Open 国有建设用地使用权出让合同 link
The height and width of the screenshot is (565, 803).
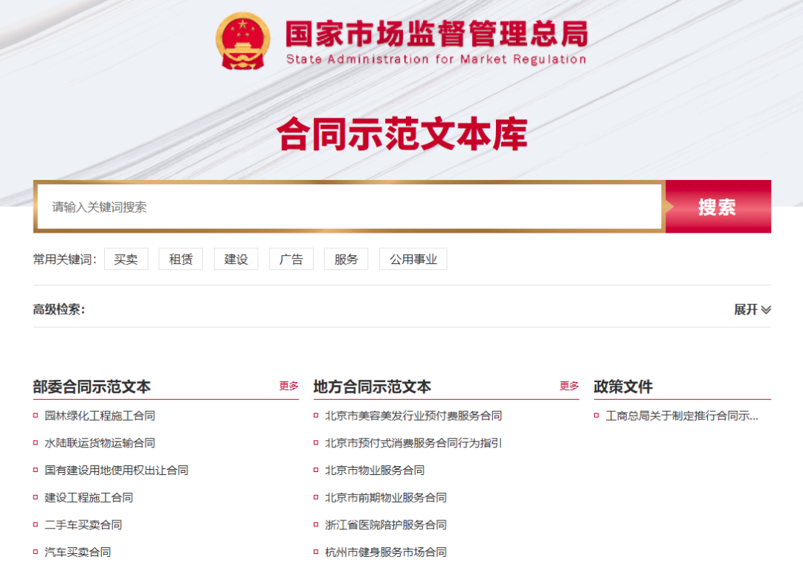[116, 471]
